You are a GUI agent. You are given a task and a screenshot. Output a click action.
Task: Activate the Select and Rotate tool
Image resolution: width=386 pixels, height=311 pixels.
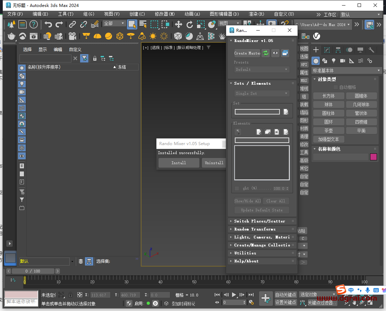click(190, 24)
